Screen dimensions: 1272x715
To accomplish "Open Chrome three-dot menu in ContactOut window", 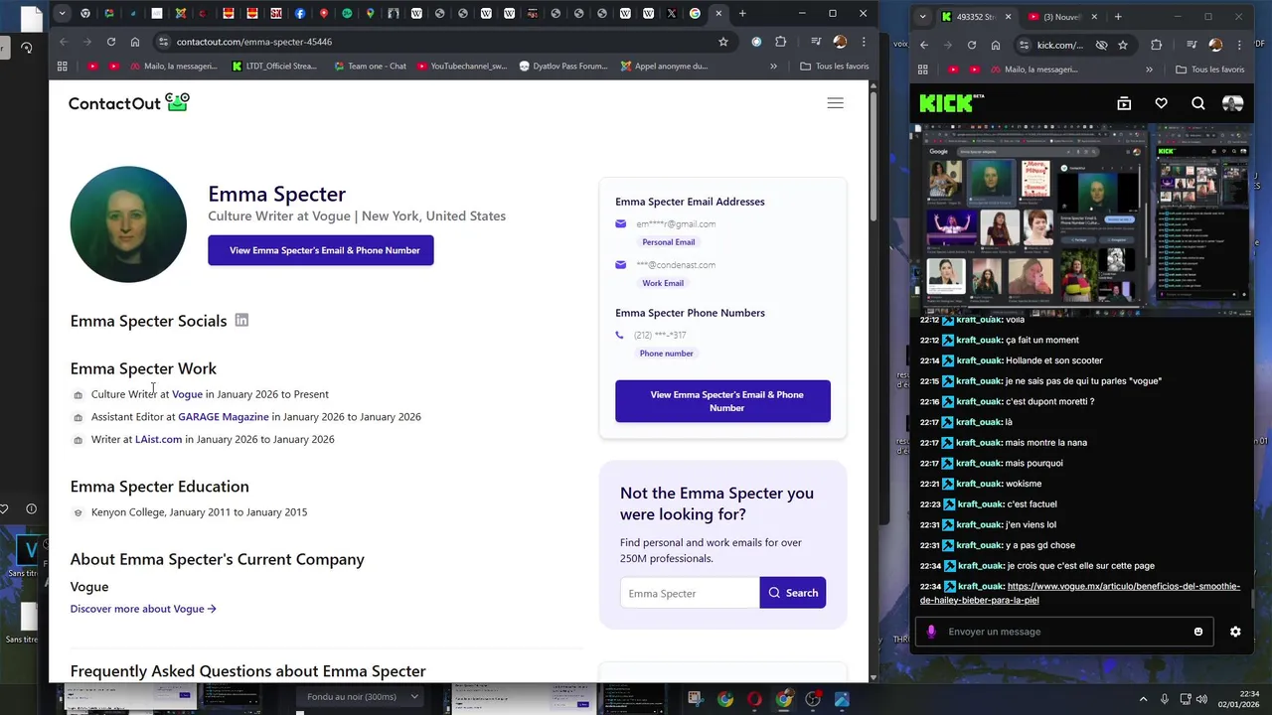I will (864, 42).
